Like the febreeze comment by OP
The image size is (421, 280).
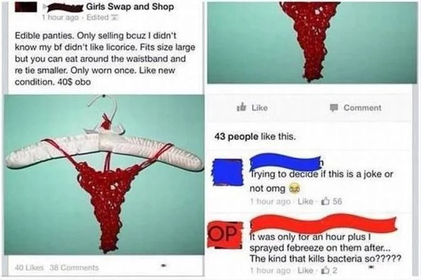[x=305, y=270]
